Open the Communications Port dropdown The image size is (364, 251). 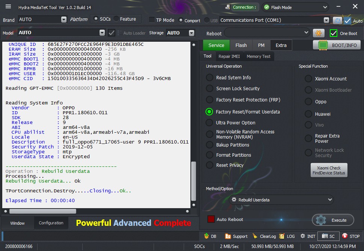click(326, 20)
